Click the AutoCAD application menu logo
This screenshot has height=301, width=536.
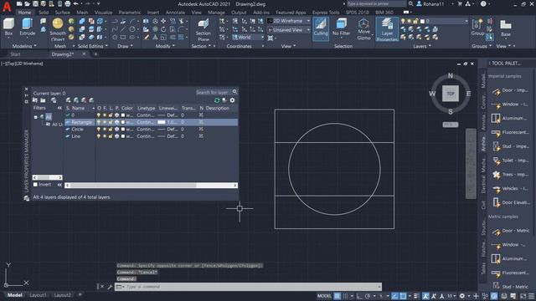pyautogui.click(x=7, y=7)
